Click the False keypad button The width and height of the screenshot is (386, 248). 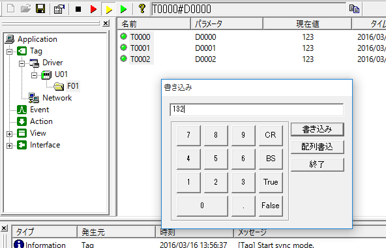point(271,206)
